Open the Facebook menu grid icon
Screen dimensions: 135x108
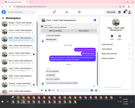click(x=119, y=12)
